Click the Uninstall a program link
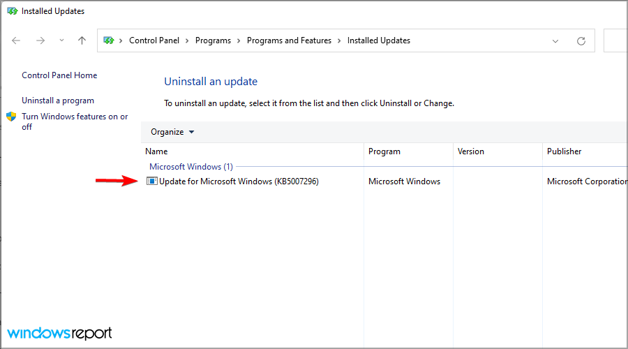 point(58,101)
